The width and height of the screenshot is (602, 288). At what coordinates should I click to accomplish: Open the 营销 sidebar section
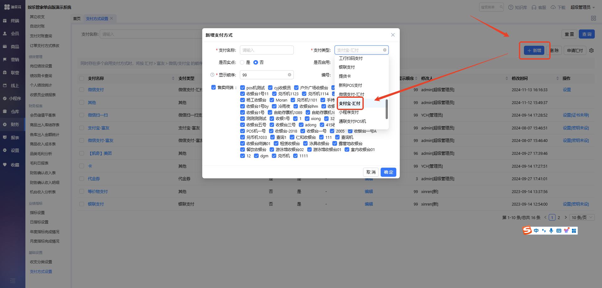11,60
